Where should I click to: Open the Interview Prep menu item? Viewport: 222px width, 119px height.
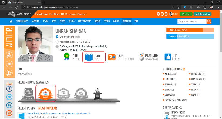coord(85,21)
